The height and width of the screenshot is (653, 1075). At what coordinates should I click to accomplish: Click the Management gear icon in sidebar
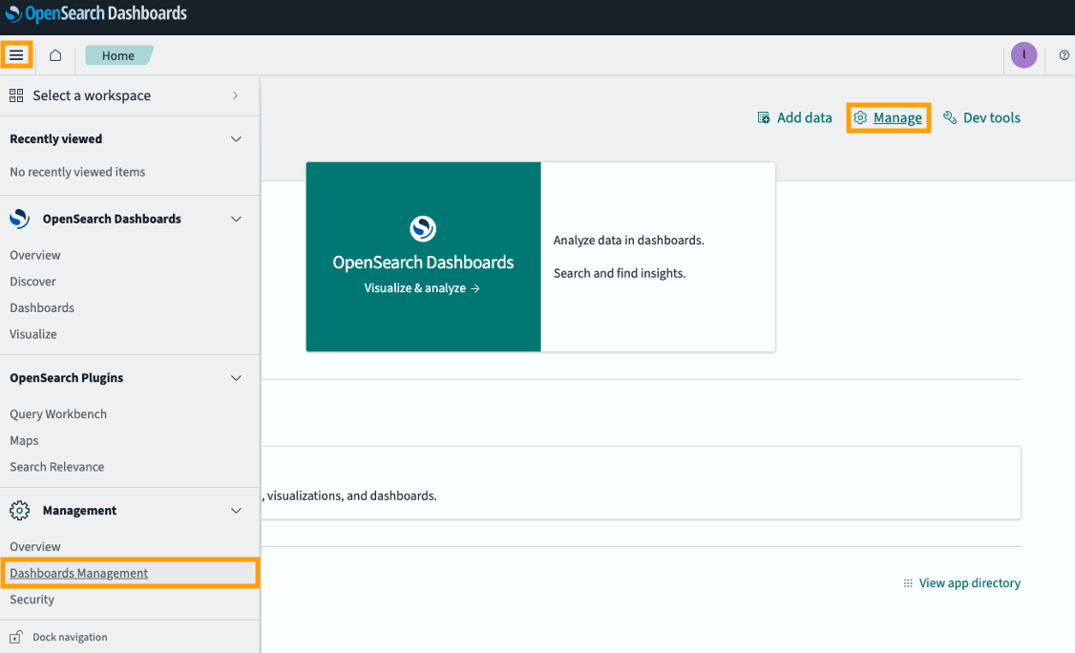tap(19, 511)
